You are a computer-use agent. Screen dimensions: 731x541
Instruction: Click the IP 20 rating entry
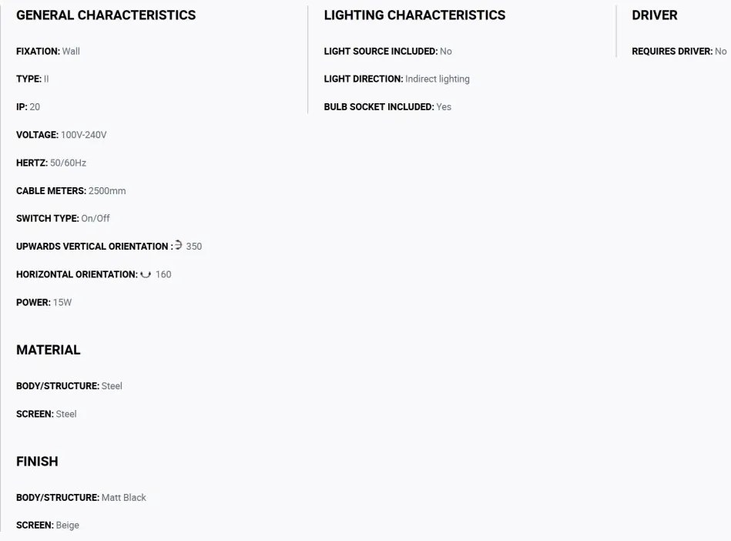[x=28, y=107]
